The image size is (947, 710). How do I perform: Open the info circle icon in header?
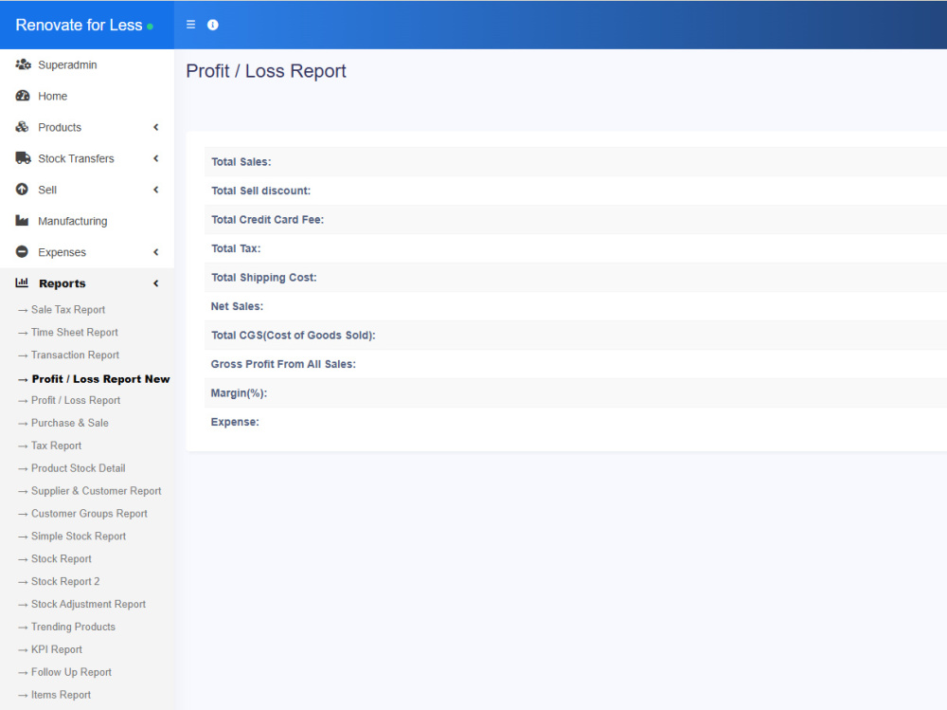click(x=212, y=25)
